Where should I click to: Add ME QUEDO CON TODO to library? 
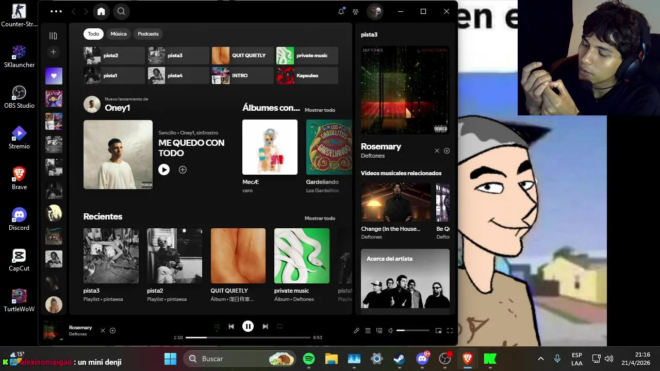[183, 170]
